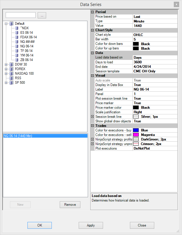The width and height of the screenshot is (182, 235).
Task: Change Plot executions DoNotPlot value
Action: 155,148
